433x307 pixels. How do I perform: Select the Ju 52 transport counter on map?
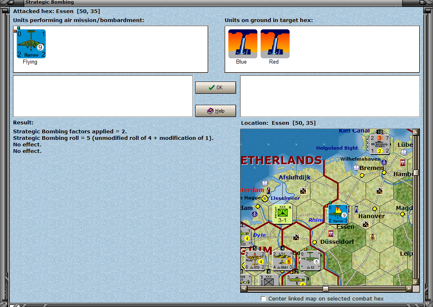click(x=310, y=261)
